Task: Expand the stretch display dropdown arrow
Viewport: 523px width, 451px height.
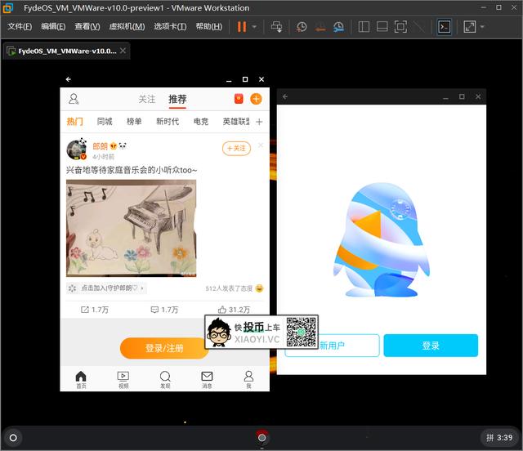Action: tap(482, 27)
